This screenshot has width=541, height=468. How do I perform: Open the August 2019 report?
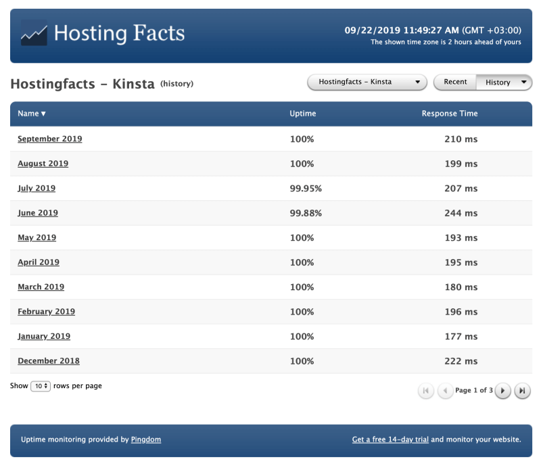tap(43, 164)
